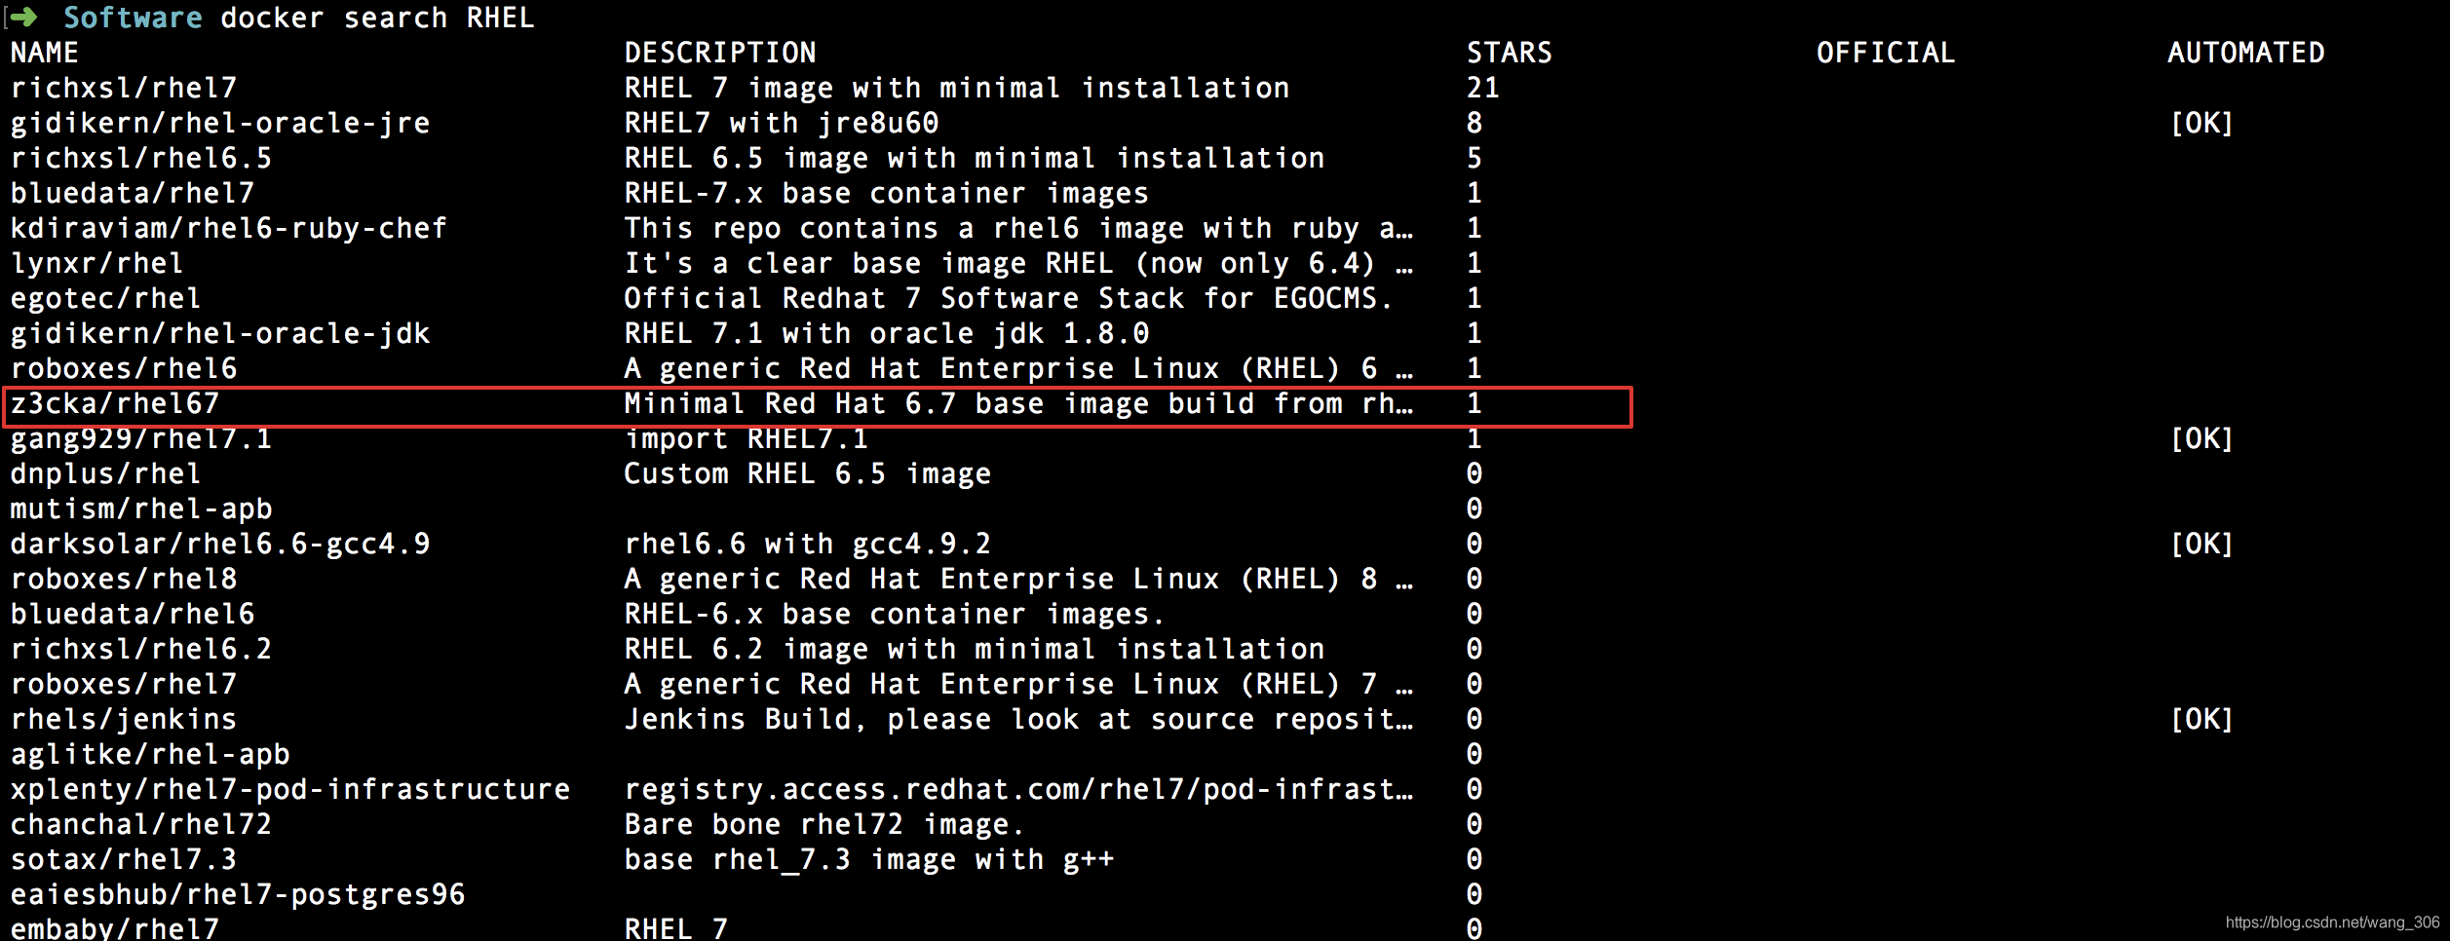Viewport: 2450px width, 941px height.
Task: Click description 'RHEL7 with jre8u60'
Action: tap(782, 123)
